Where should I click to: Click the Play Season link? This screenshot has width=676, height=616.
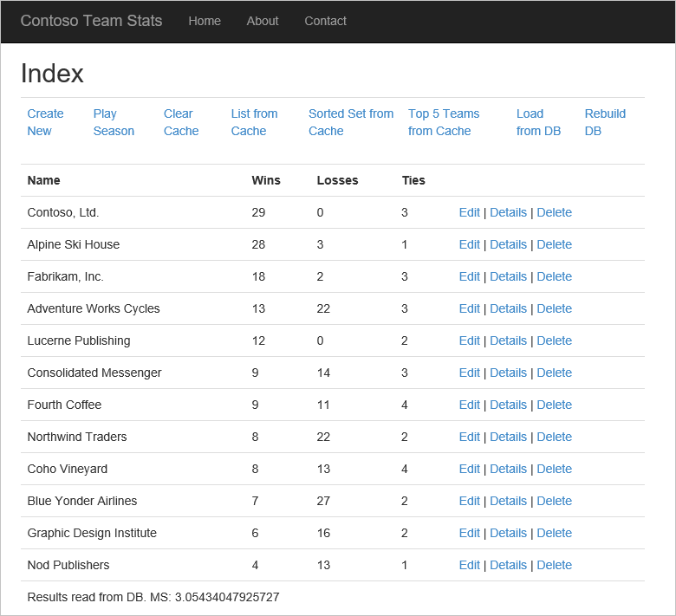(114, 122)
